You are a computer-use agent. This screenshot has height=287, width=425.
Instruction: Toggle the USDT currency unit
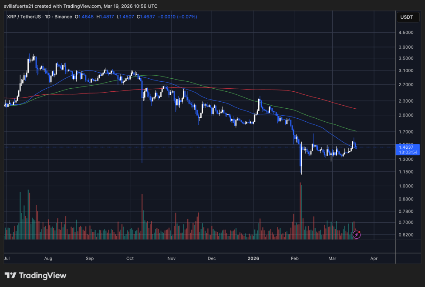pos(408,17)
